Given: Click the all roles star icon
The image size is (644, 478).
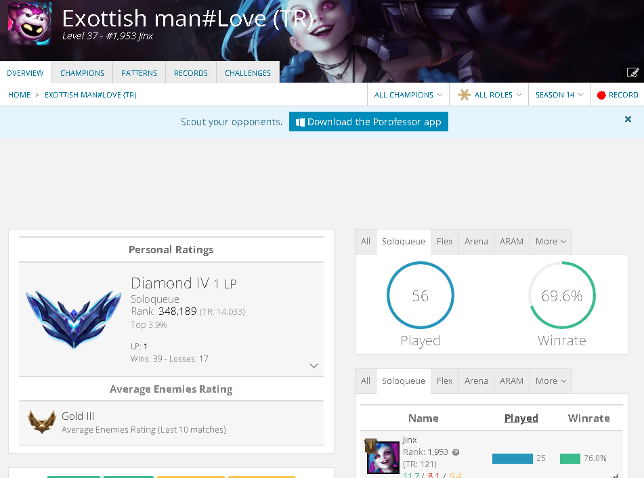Looking at the screenshot, I should pyautogui.click(x=464, y=95).
